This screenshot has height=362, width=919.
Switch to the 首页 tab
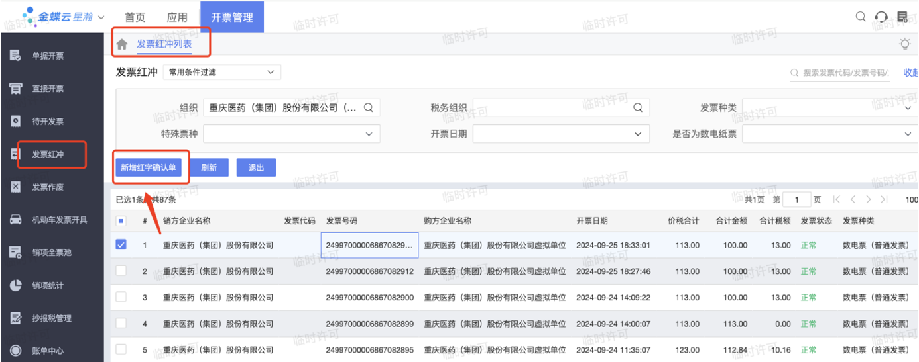tap(135, 17)
